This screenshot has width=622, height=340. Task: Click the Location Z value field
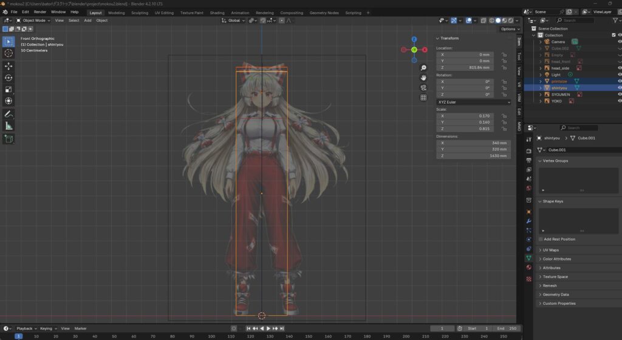pos(465,67)
